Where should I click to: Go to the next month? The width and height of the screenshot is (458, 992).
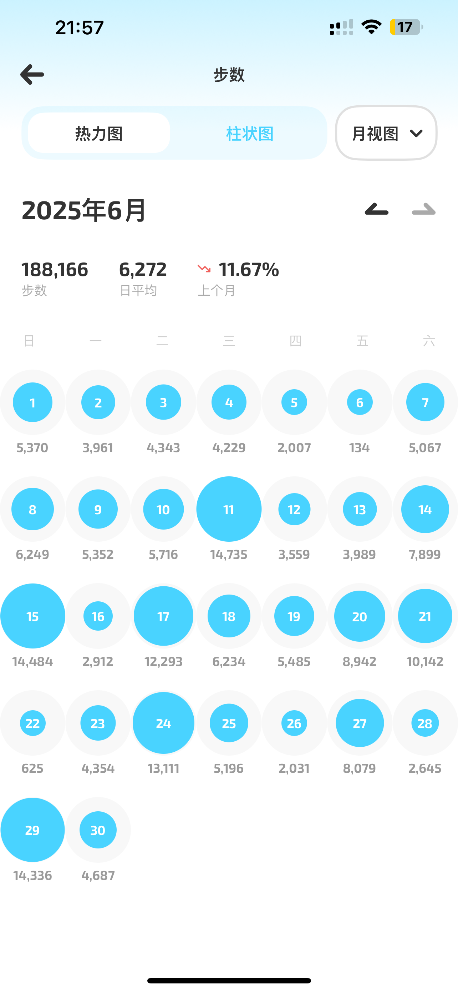[x=423, y=210]
